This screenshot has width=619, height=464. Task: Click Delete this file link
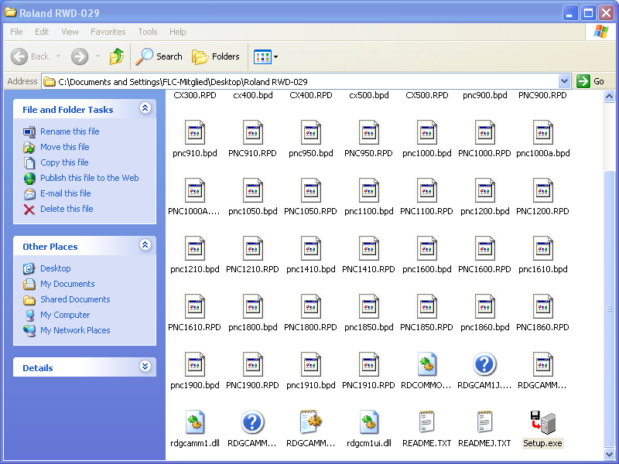[67, 209]
